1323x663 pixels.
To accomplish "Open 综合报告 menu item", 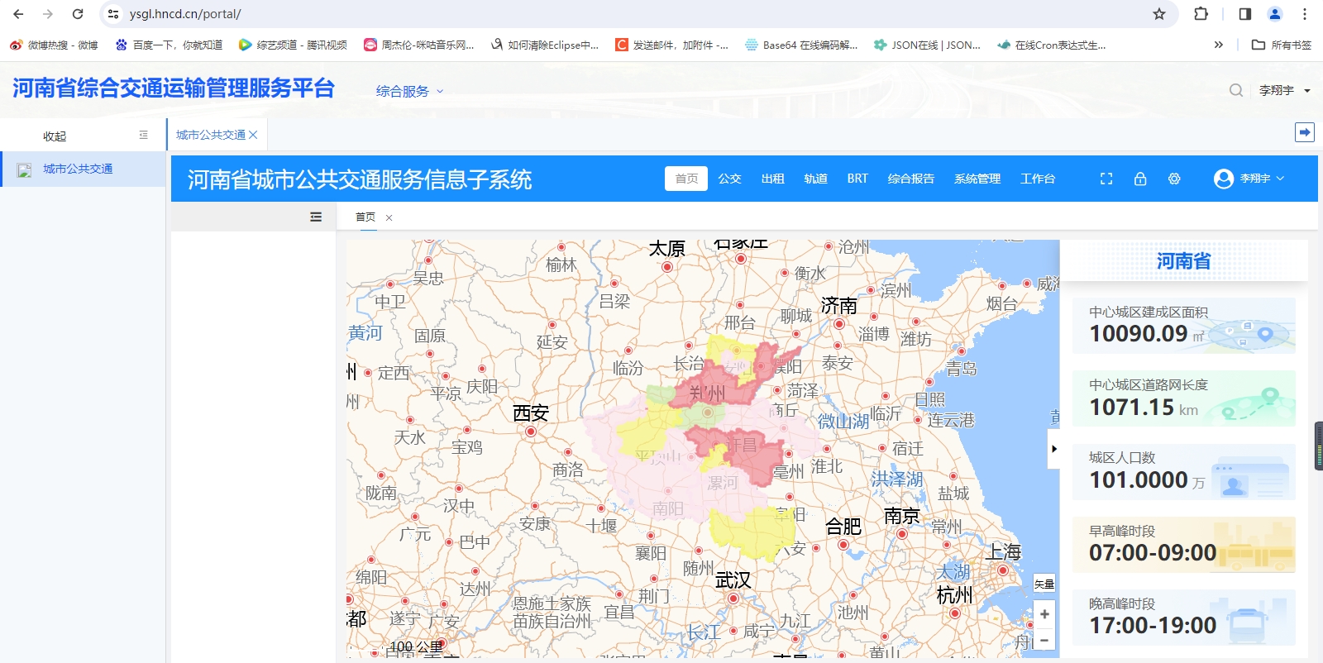I will click(911, 179).
